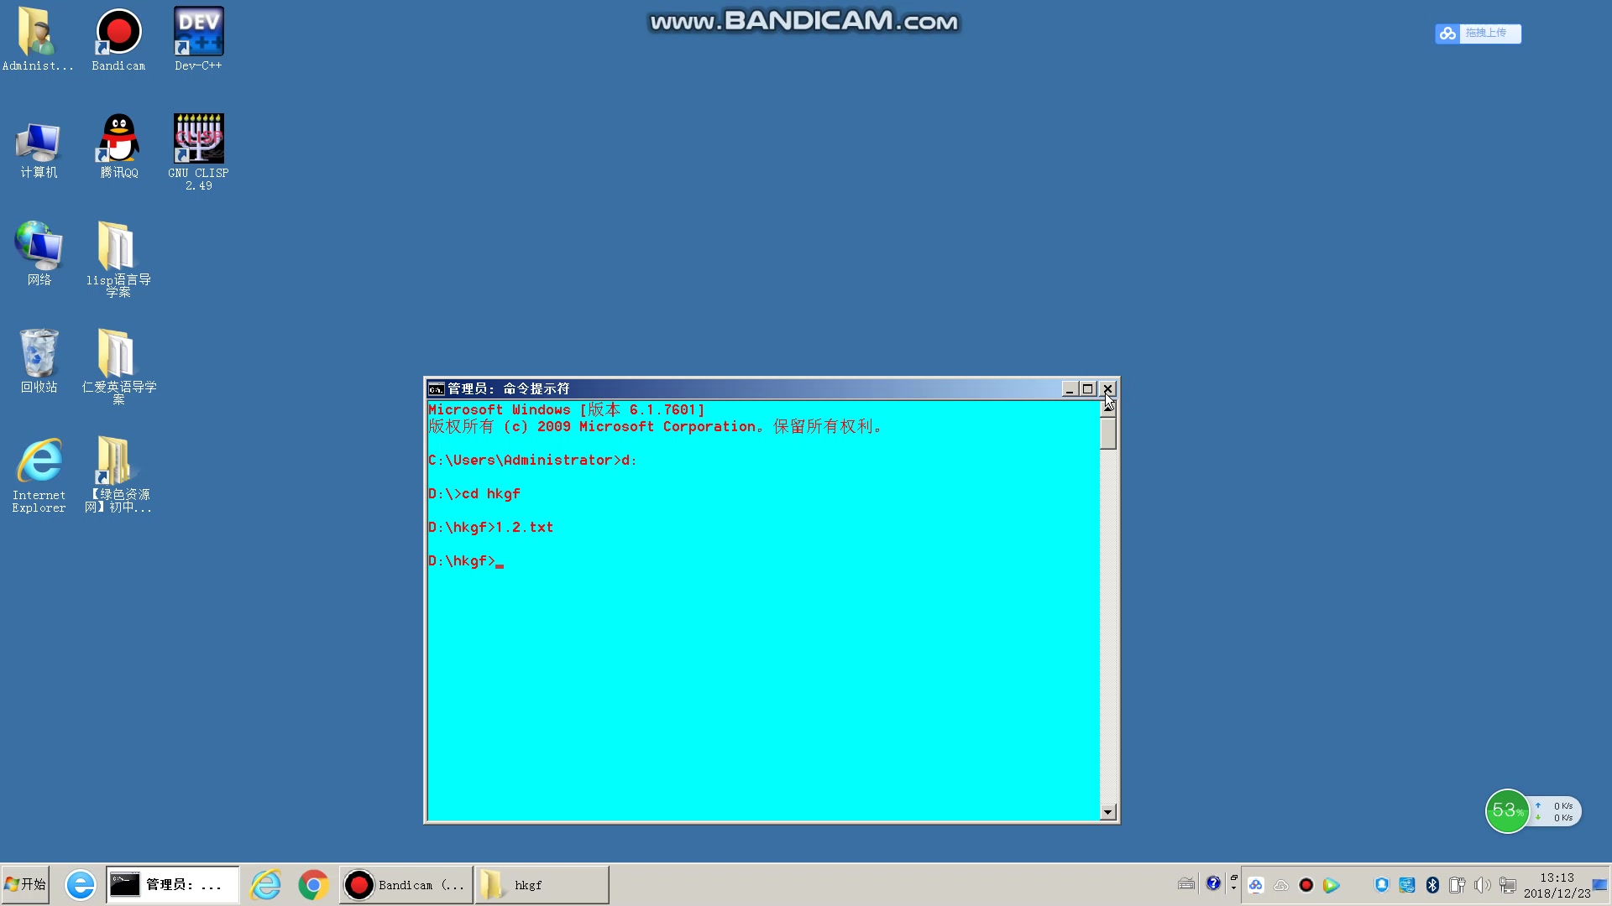Click the green 53% memory ball widget
This screenshot has height=906, width=1612.
point(1507,810)
